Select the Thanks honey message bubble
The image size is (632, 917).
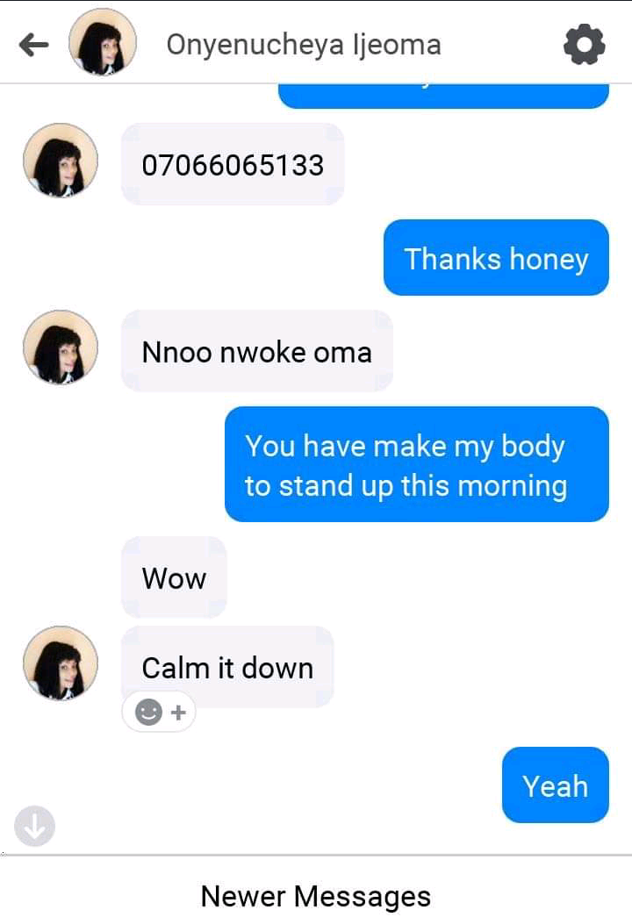click(496, 258)
